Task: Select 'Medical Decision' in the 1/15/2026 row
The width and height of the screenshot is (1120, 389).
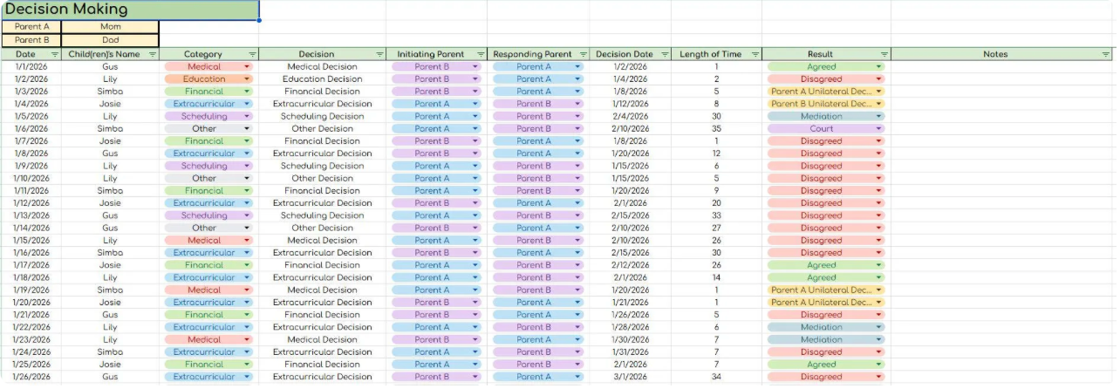Action: point(323,241)
